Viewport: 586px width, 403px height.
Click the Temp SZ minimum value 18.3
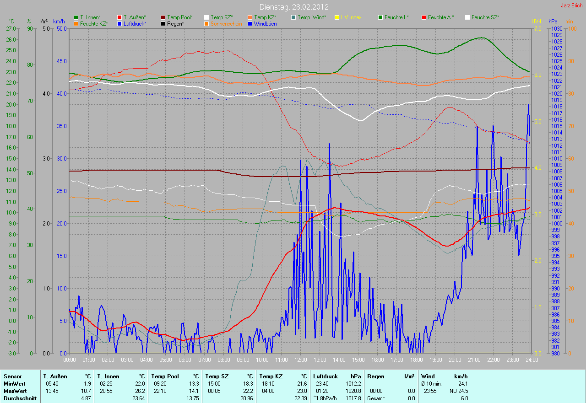point(248,384)
